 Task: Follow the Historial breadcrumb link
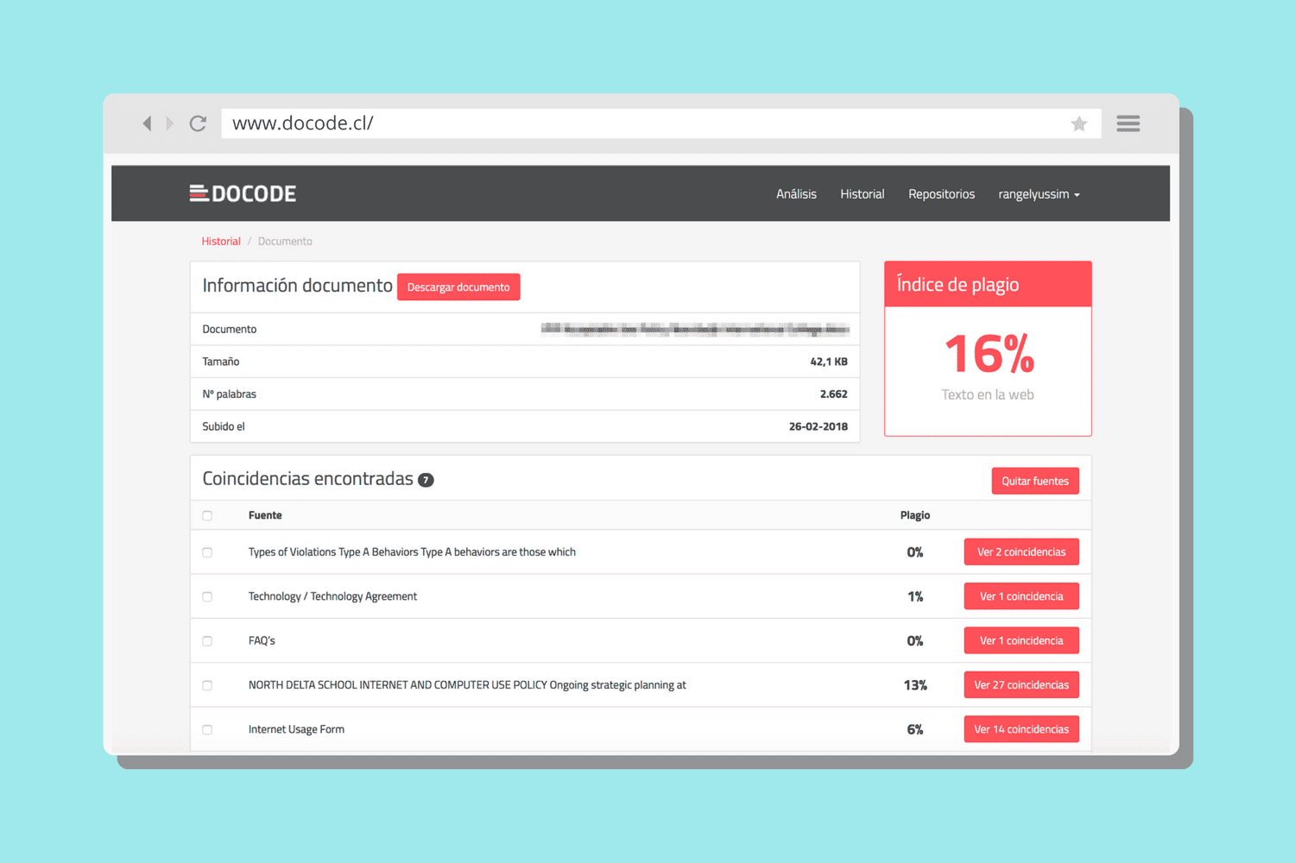(221, 242)
